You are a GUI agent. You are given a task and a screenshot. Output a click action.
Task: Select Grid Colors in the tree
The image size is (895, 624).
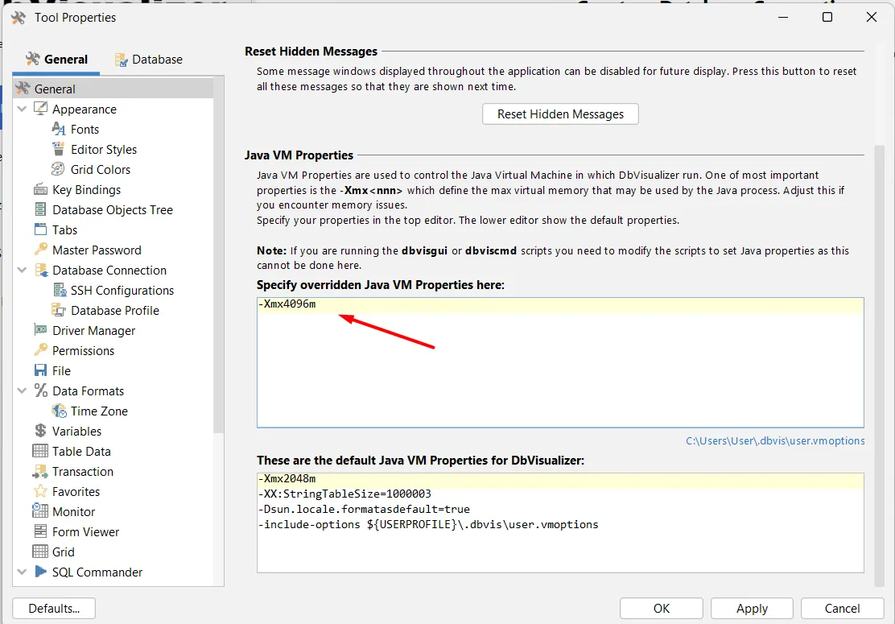(x=101, y=170)
